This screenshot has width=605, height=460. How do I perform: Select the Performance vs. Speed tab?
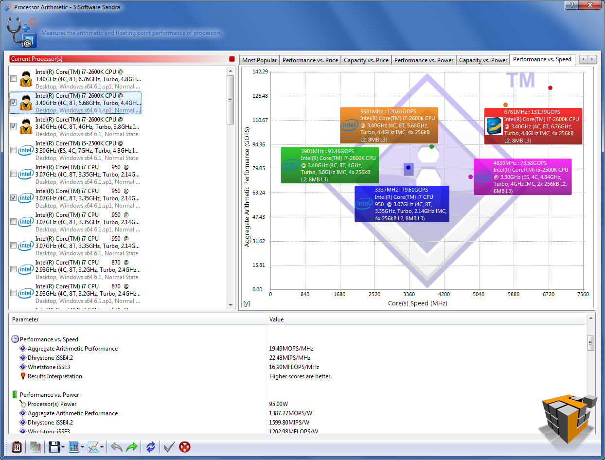[542, 59]
